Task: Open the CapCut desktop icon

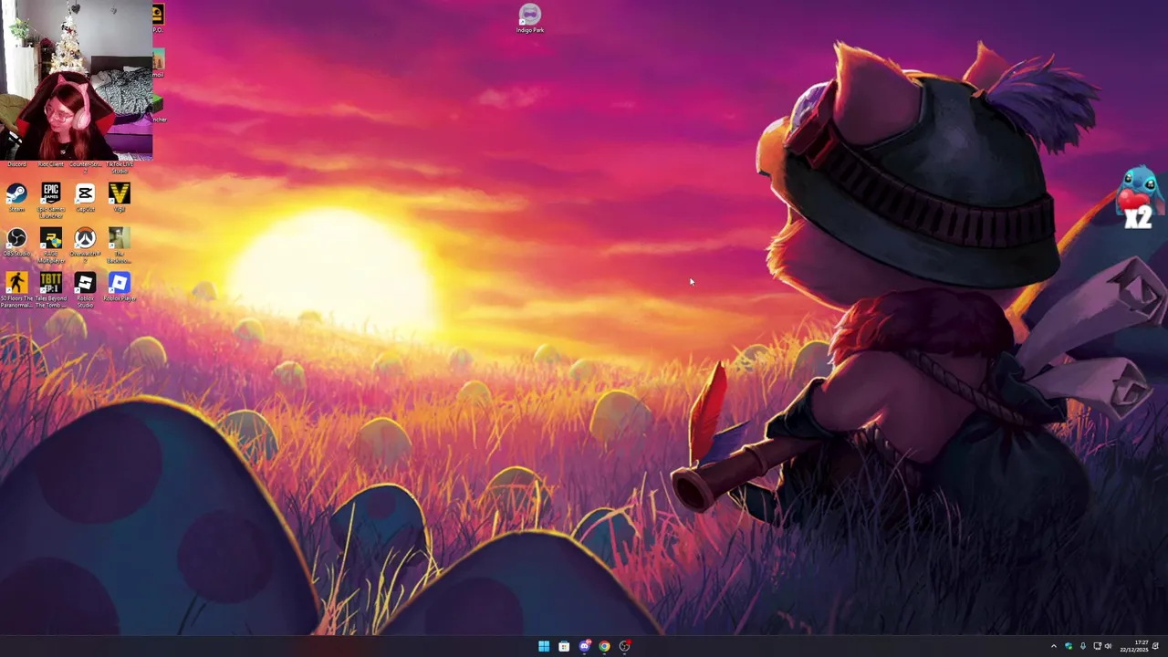Action: [x=85, y=197]
